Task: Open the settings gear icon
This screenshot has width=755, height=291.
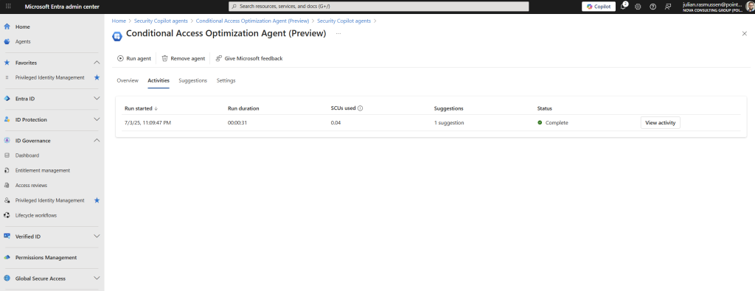Action: [x=638, y=6]
